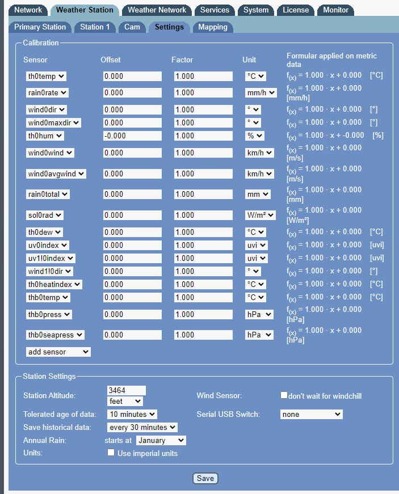Click the thb0press factor input field

(203, 314)
